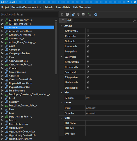Click the property grid search box
The height and width of the screenshot is (141, 137).
(103, 20)
